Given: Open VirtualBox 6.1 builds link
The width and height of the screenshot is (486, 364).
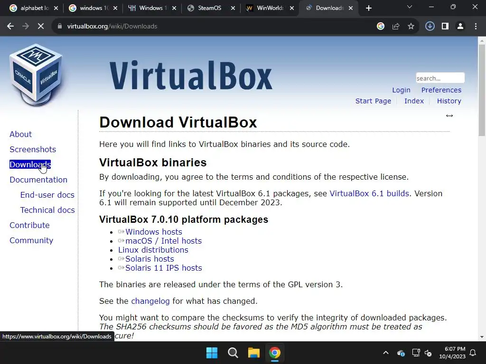Looking at the screenshot, I should coord(369,193).
